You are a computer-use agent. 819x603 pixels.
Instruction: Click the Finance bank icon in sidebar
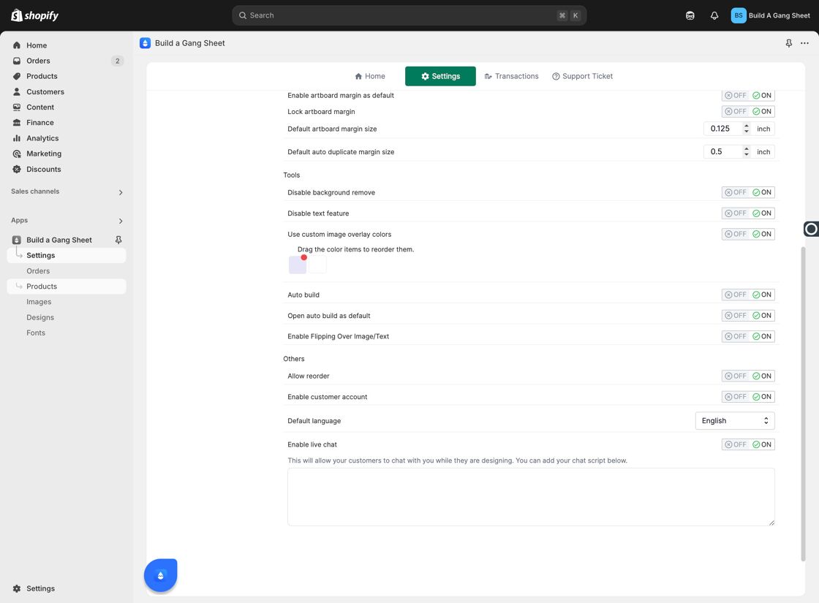[17, 123]
